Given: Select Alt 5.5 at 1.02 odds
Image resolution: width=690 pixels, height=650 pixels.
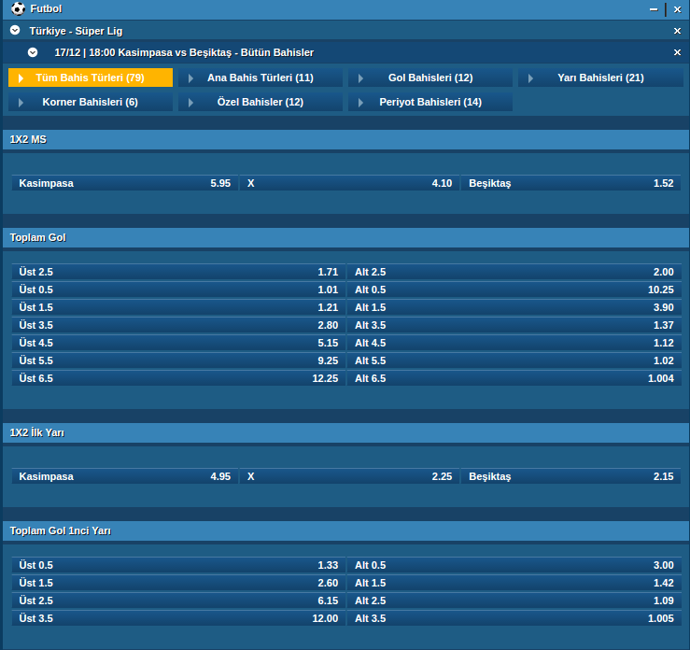Looking at the screenshot, I should point(514,360).
